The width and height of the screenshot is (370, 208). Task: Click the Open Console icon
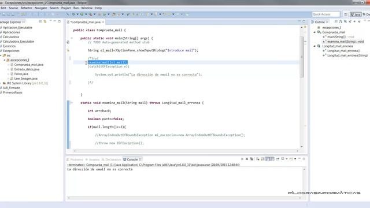pyautogui.click(x=291, y=159)
